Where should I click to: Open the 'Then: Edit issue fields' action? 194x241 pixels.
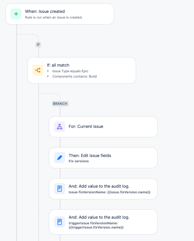click(x=103, y=158)
